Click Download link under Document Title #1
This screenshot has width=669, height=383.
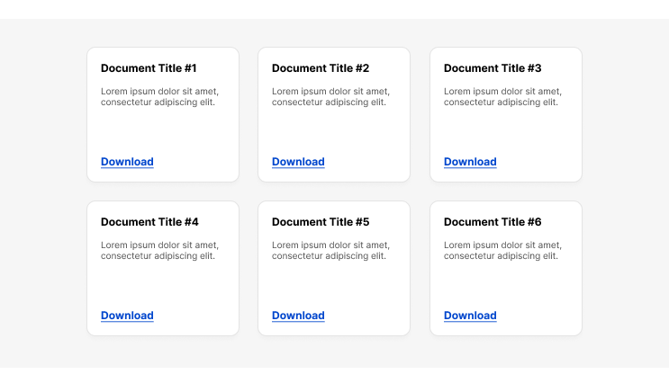(x=127, y=162)
